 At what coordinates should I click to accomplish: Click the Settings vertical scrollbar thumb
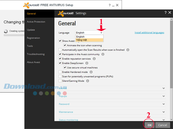pos(171,54)
